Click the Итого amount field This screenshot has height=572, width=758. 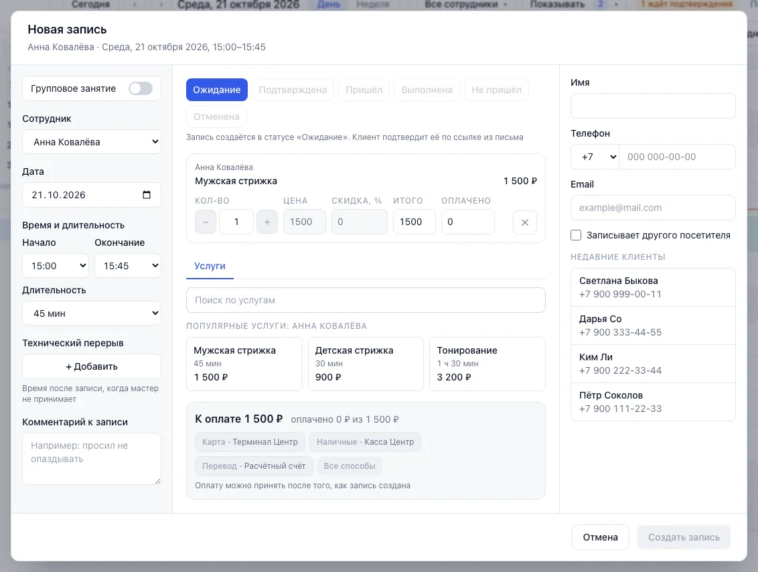click(x=414, y=222)
